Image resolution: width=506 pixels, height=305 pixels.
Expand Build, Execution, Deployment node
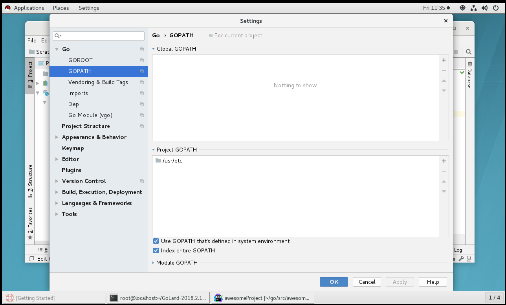click(x=57, y=192)
